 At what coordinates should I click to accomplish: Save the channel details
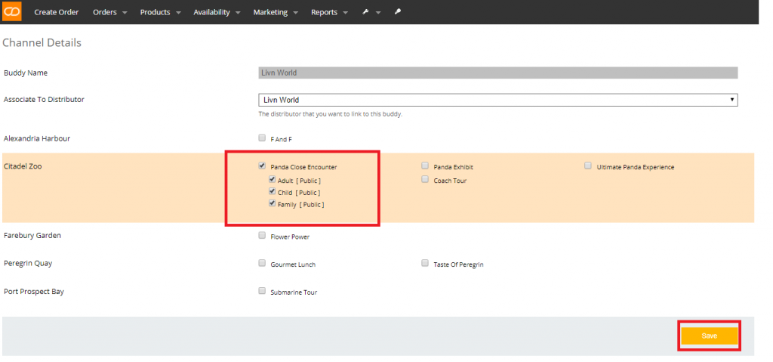click(709, 336)
